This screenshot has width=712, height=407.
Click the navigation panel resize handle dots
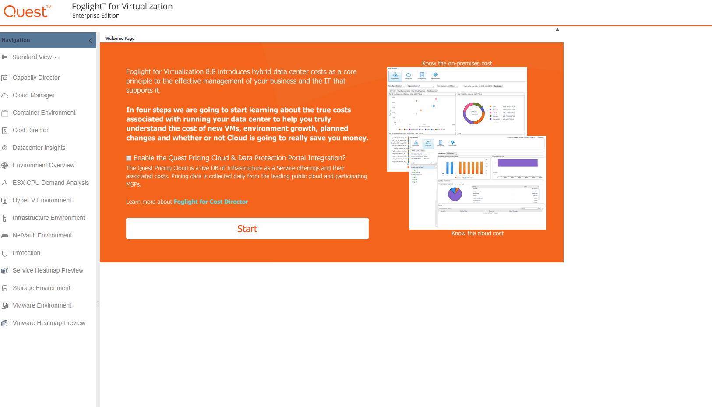click(x=98, y=304)
